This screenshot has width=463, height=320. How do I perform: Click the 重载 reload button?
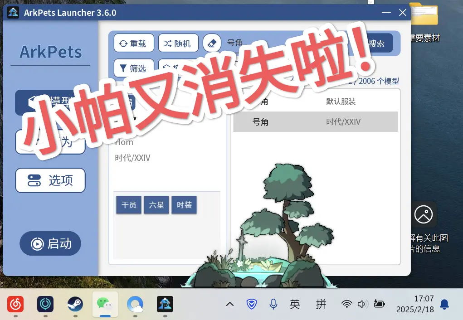pyautogui.click(x=133, y=44)
